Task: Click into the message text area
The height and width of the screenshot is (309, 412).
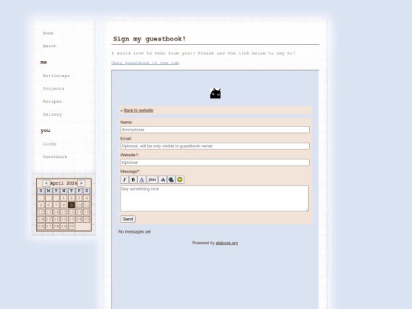Action: 214,198
